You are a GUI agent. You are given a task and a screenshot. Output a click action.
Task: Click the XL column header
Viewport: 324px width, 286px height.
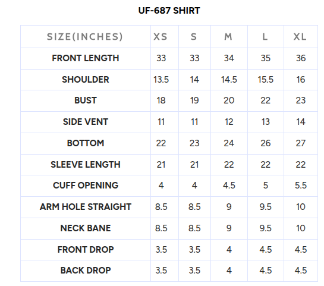300,37
